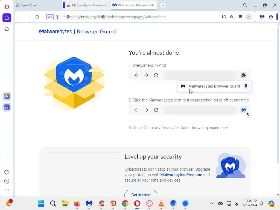Switch to the Speed Dial tab
This screenshot has height=210, width=280.
pos(26,5)
